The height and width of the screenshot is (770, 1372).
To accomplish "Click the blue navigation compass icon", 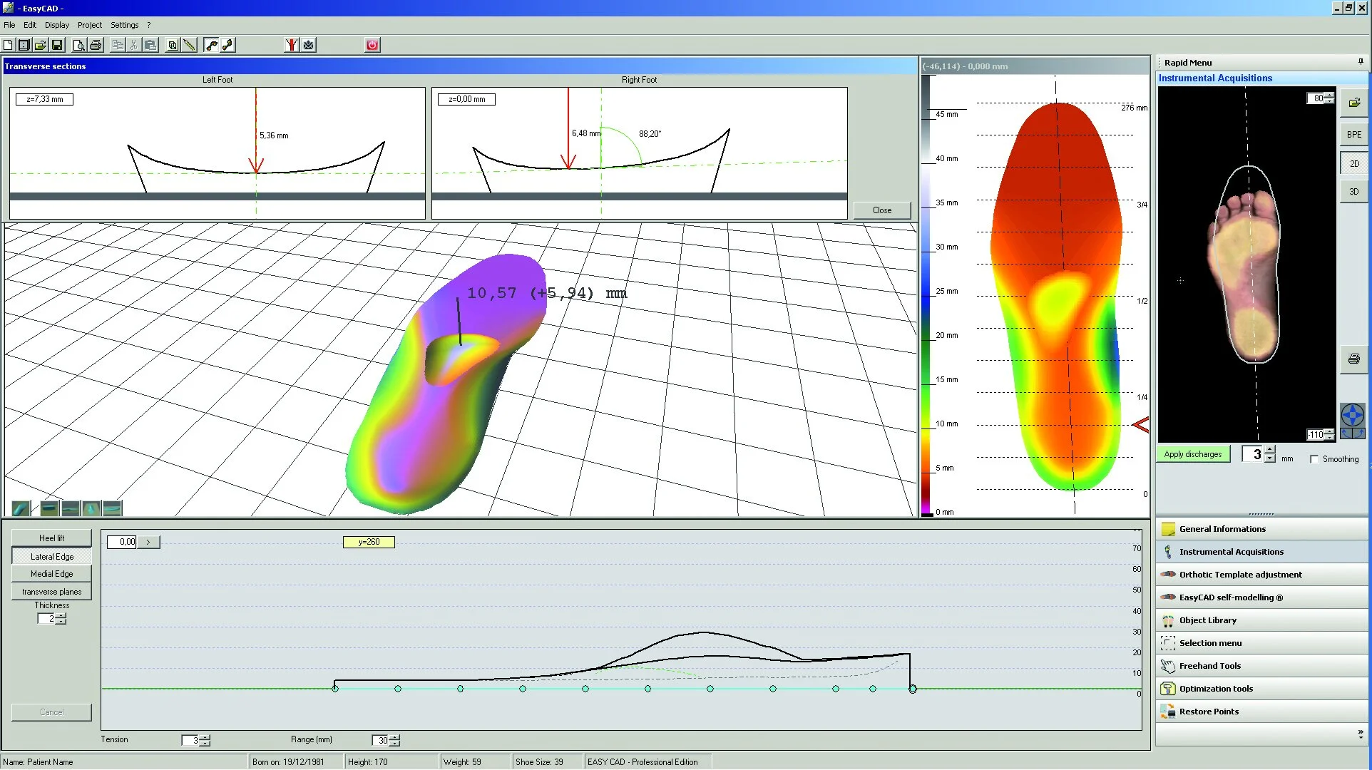I will click(1352, 415).
